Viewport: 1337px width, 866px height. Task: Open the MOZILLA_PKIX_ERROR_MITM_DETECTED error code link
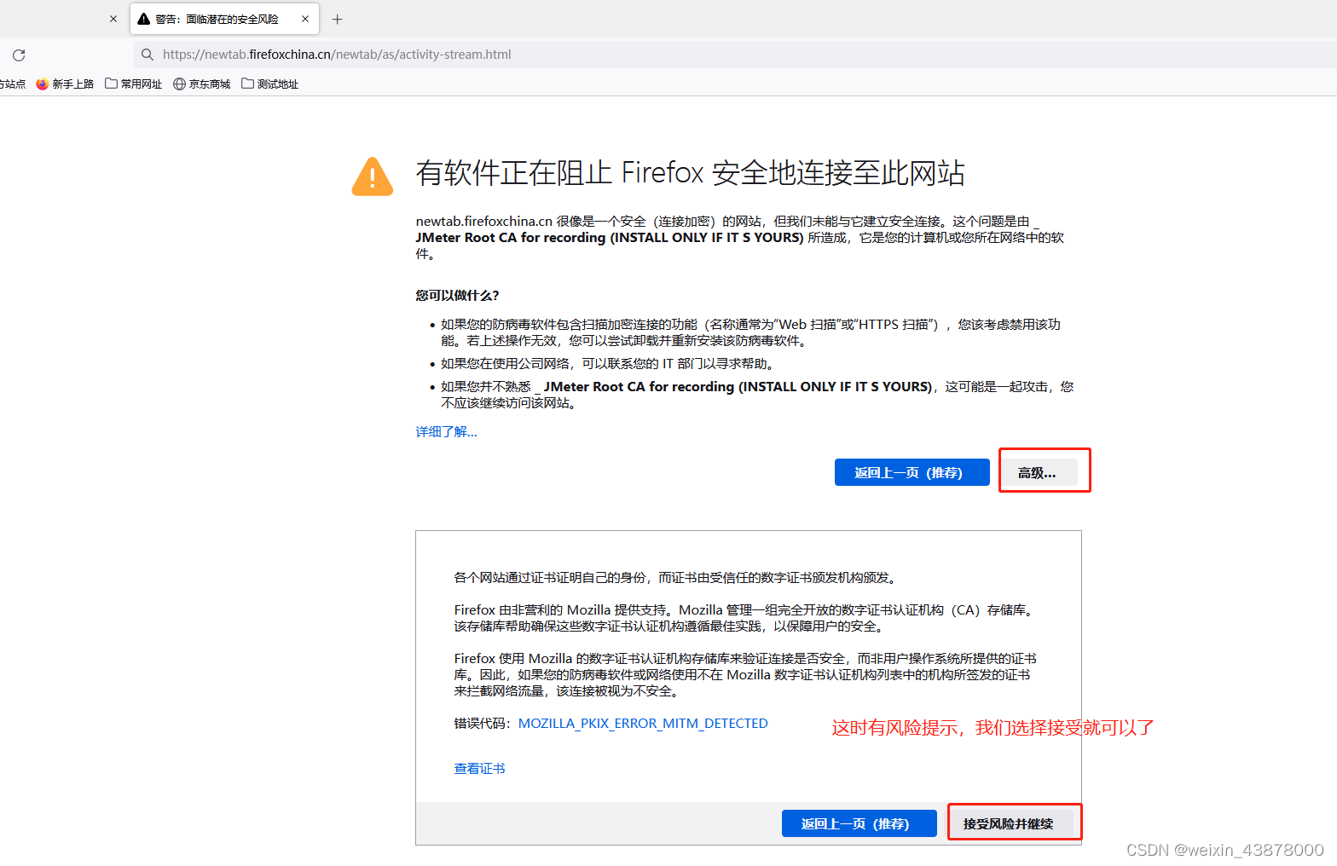tap(643, 723)
